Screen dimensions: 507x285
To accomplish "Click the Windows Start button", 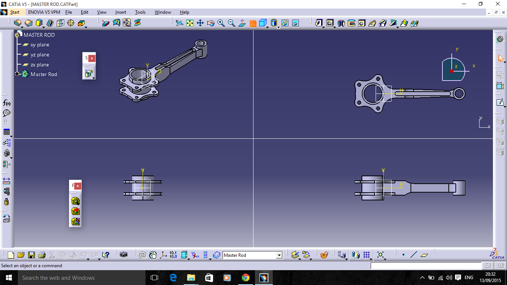I will pyautogui.click(x=9, y=278).
